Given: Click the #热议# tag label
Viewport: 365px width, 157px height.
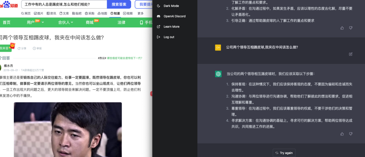Looking at the screenshot, I should pyautogui.click(x=102, y=58).
